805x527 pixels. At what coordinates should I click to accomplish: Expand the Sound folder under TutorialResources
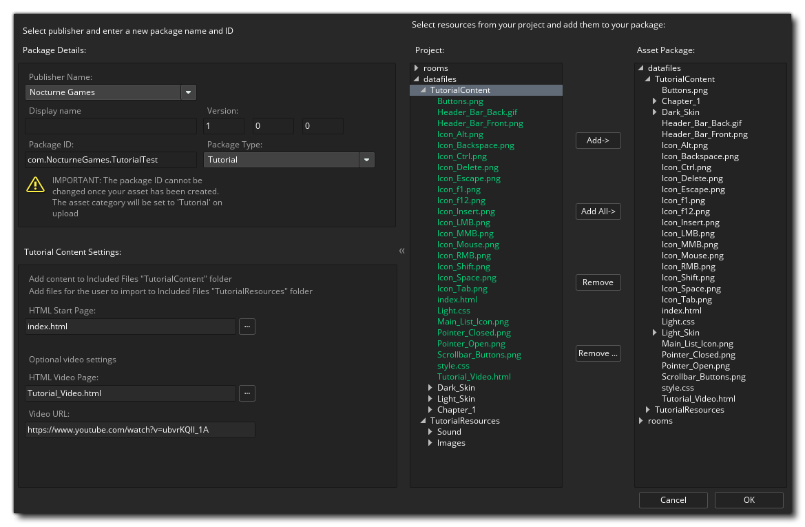[430, 432]
